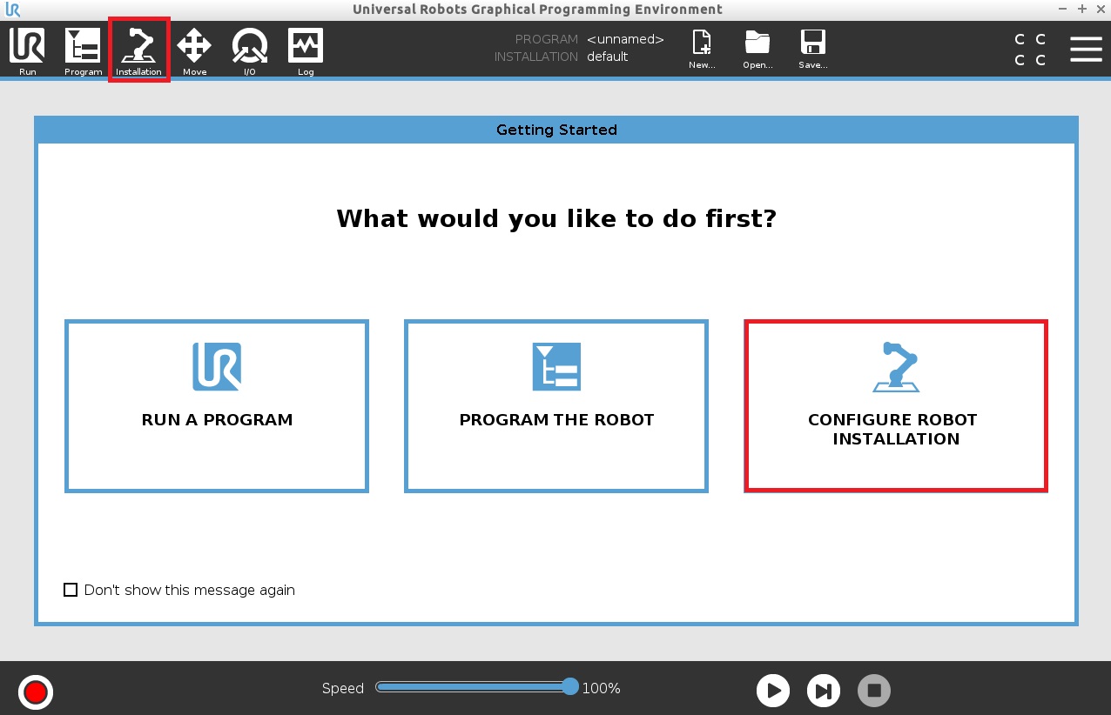The image size is (1111, 715).
Task: Open the hamburger menu
Action: coord(1086,50)
